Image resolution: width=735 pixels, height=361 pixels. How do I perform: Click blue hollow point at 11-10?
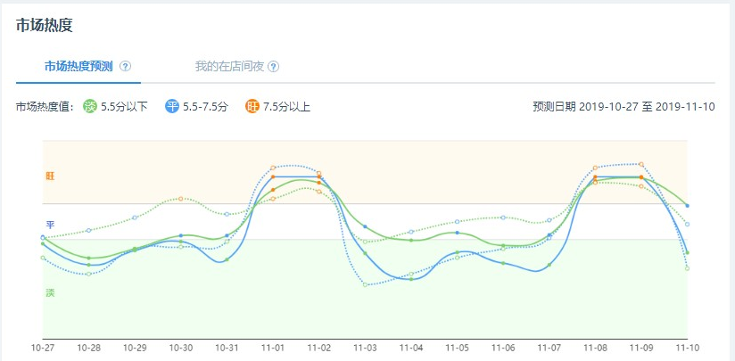tap(687, 225)
